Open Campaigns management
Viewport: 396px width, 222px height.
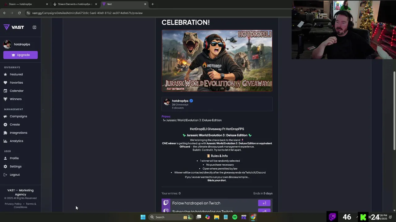click(18, 116)
